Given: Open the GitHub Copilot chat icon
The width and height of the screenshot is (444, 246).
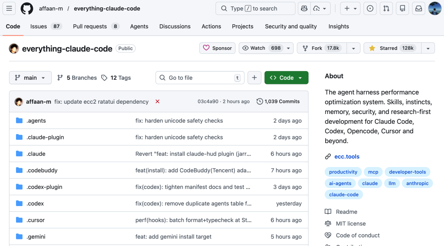Looking at the screenshot, I should tap(304, 8).
